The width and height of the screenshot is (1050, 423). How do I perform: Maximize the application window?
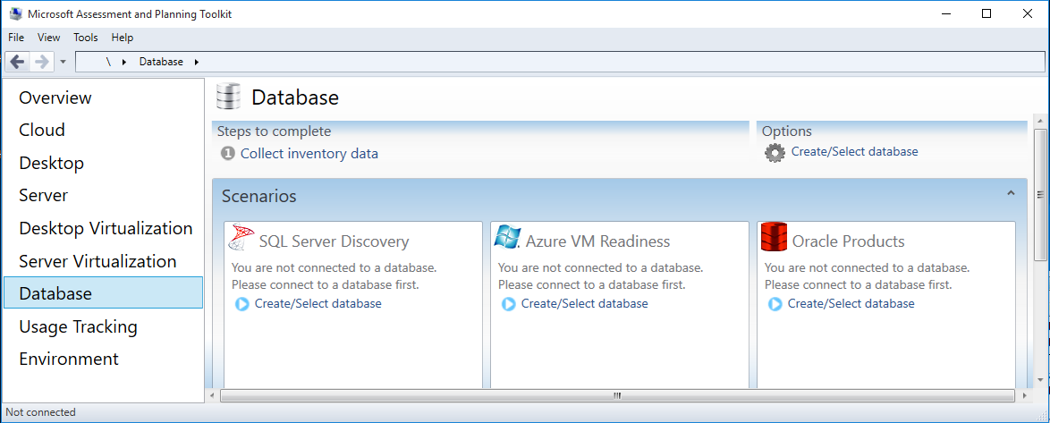point(986,13)
